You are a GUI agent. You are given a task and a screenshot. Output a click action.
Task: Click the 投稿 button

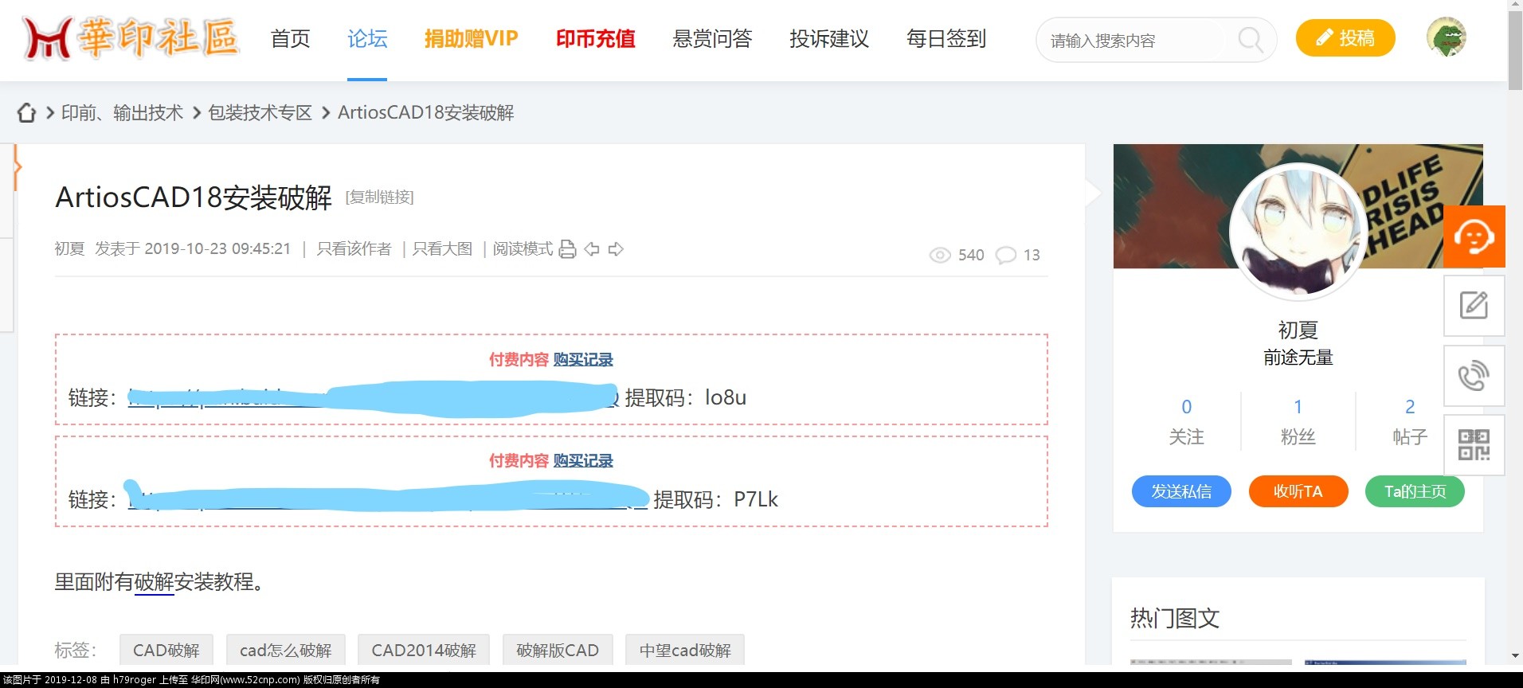tap(1345, 37)
